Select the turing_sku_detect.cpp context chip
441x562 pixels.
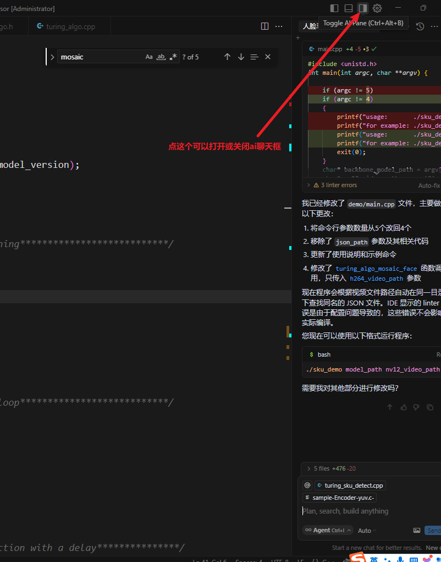350,485
